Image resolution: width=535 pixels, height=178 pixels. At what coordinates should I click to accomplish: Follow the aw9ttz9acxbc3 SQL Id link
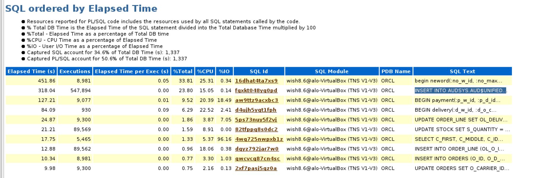tap(257, 100)
